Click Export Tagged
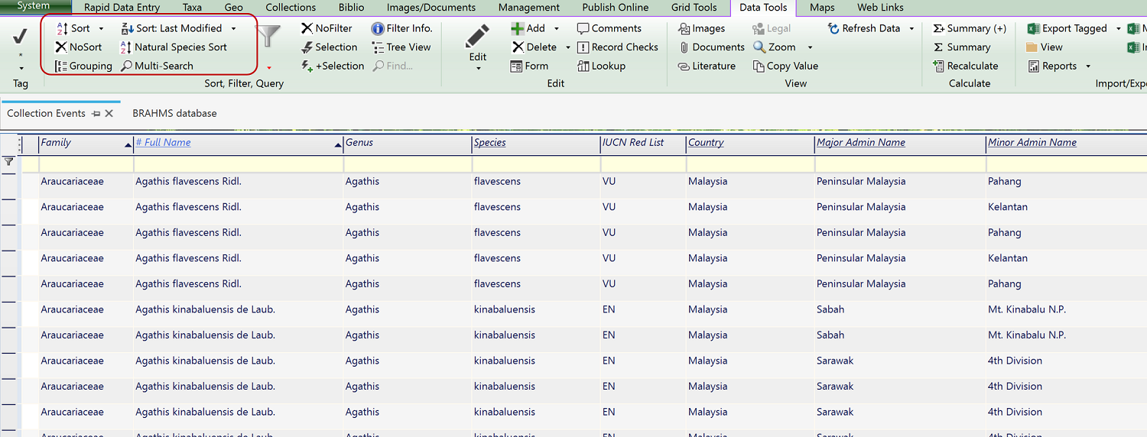Image resolution: width=1147 pixels, height=437 pixels. point(1067,28)
